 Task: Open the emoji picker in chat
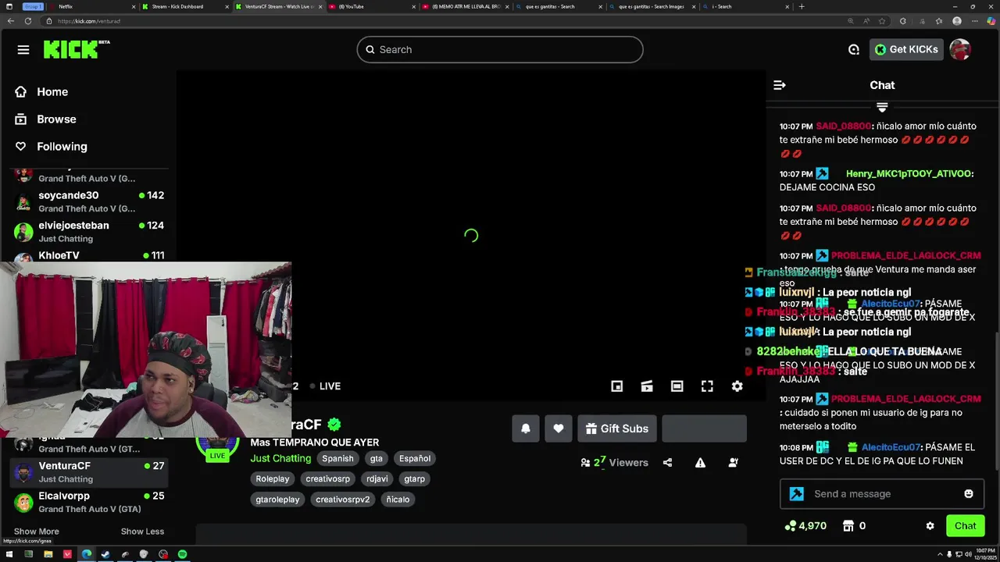point(969,493)
